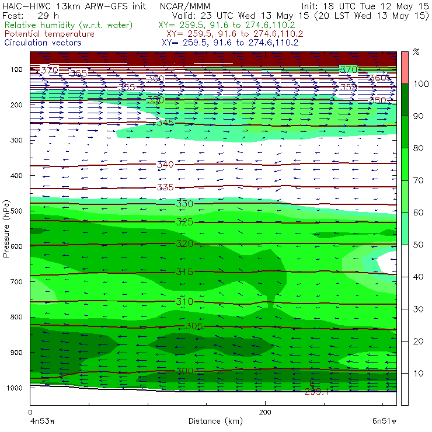Click the red "Potential temperature" legend text
Image resolution: width=432 pixels, height=432 pixels.
(50, 34)
